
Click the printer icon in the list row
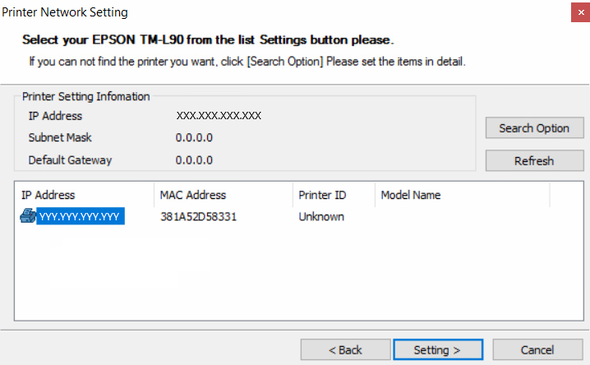pos(28,217)
